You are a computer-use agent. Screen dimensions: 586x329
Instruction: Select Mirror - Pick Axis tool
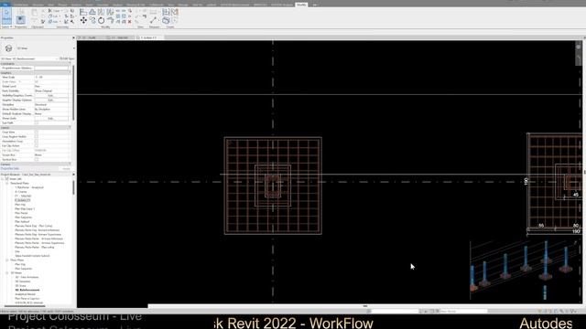(101, 12)
